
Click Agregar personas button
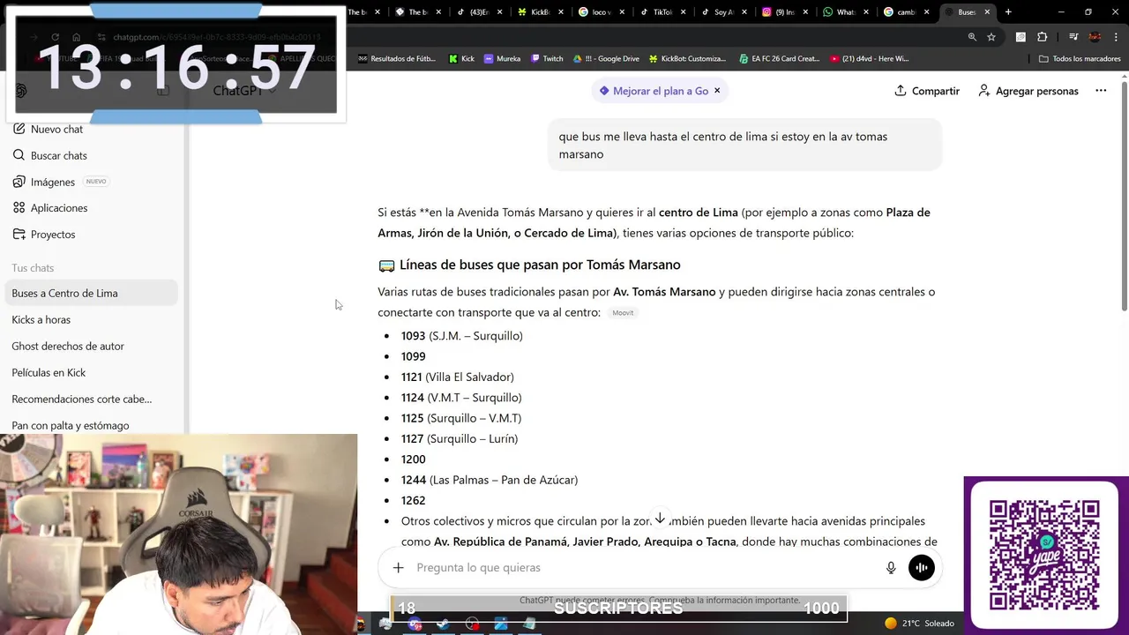tap(1028, 91)
